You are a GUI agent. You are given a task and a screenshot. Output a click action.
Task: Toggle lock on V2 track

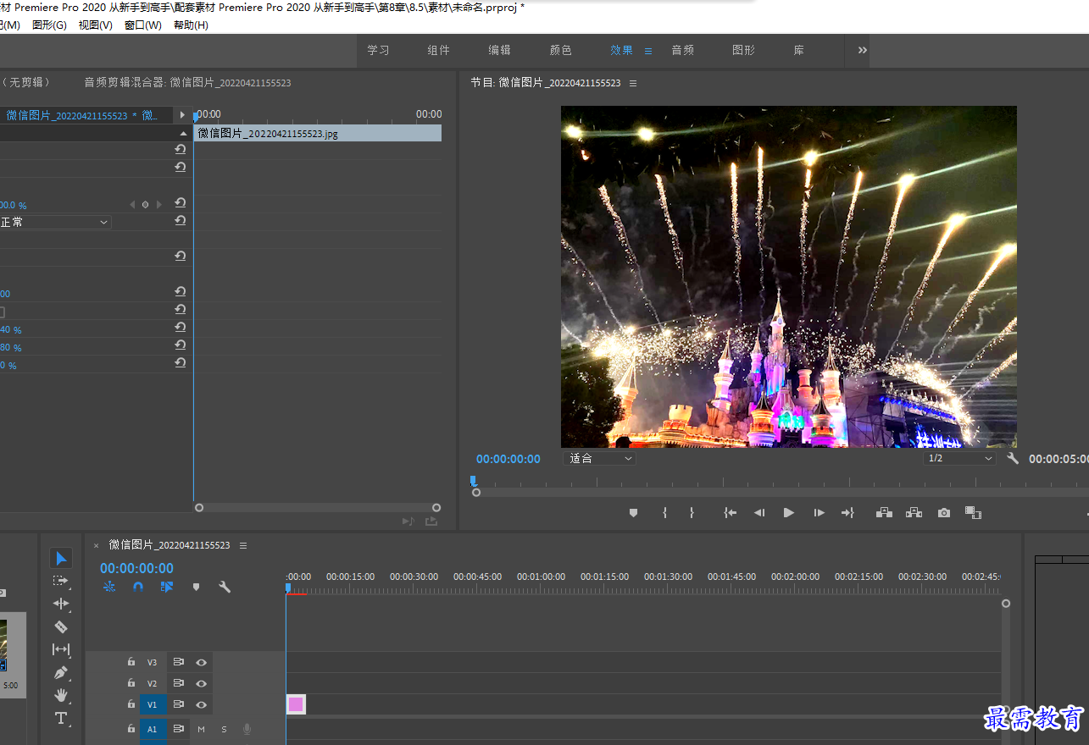131,682
